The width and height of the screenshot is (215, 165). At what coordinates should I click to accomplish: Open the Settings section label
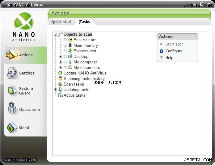(27, 73)
